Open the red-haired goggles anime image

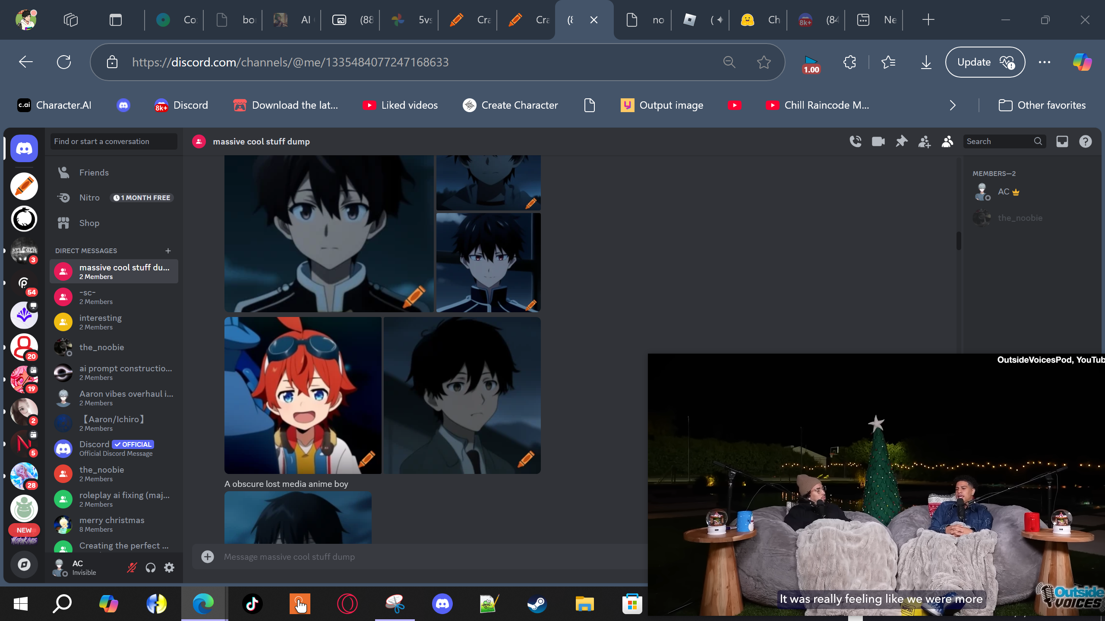(303, 395)
